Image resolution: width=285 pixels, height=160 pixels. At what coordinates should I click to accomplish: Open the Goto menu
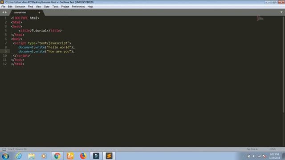pyautogui.click(x=46, y=7)
